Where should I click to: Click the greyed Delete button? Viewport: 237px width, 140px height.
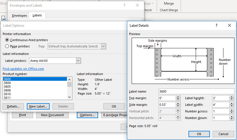63,106
